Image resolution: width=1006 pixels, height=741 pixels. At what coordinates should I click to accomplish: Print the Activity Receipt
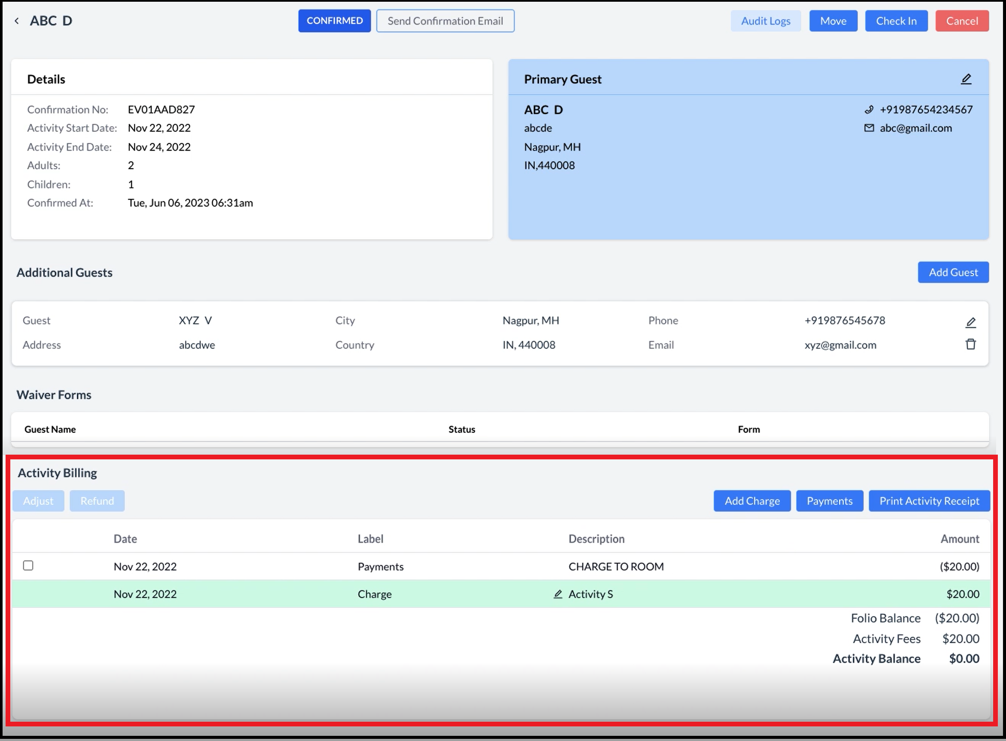tap(929, 501)
